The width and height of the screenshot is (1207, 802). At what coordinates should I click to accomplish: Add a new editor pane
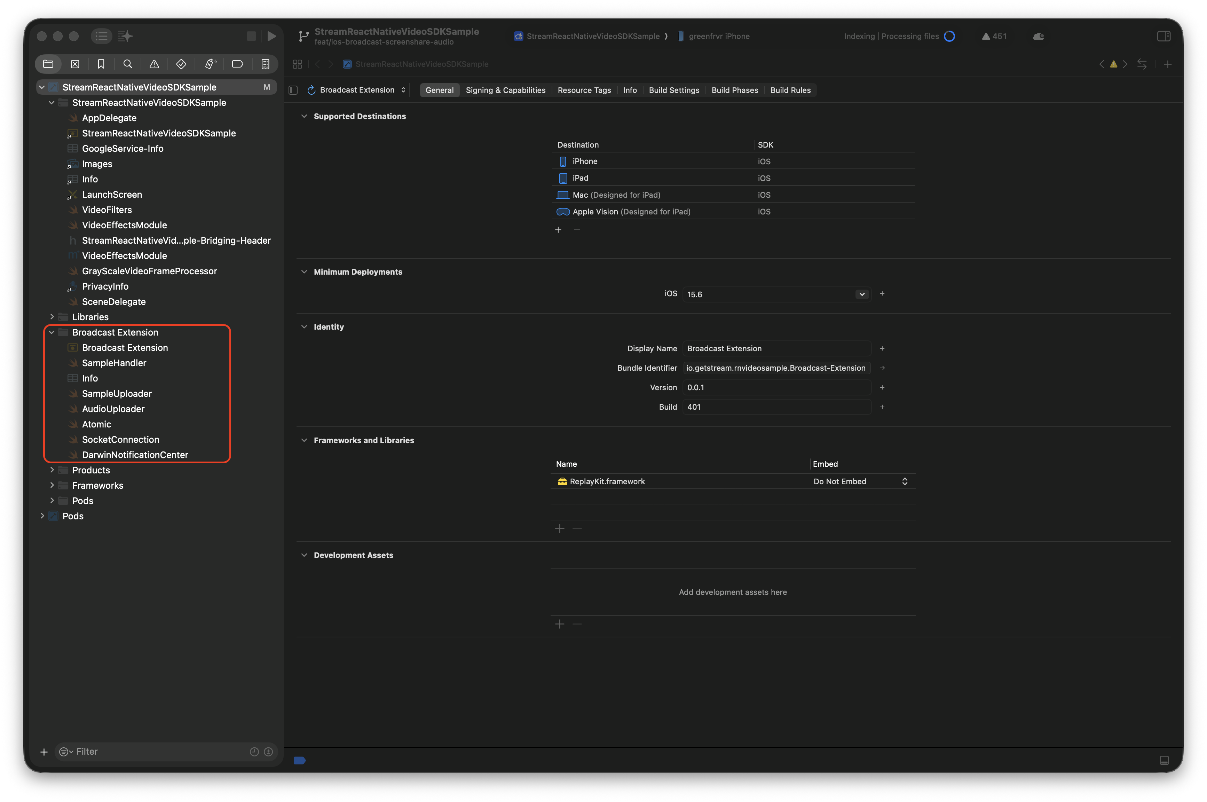point(1168,64)
